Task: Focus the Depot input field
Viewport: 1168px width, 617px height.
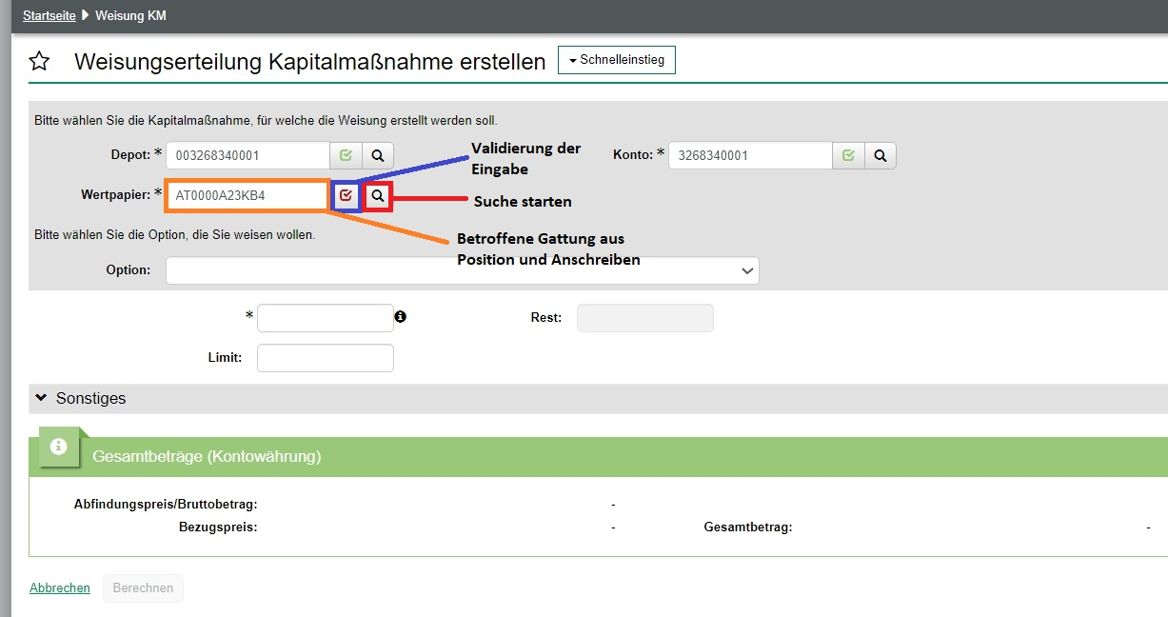Action: click(247, 155)
